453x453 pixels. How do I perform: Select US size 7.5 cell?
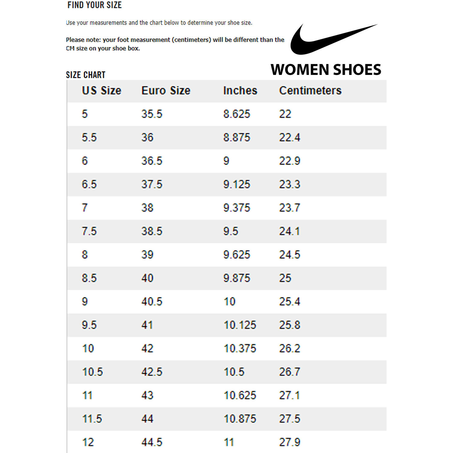(89, 231)
